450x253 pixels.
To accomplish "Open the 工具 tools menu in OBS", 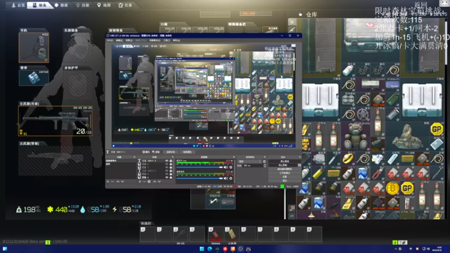I will (166, 40).
